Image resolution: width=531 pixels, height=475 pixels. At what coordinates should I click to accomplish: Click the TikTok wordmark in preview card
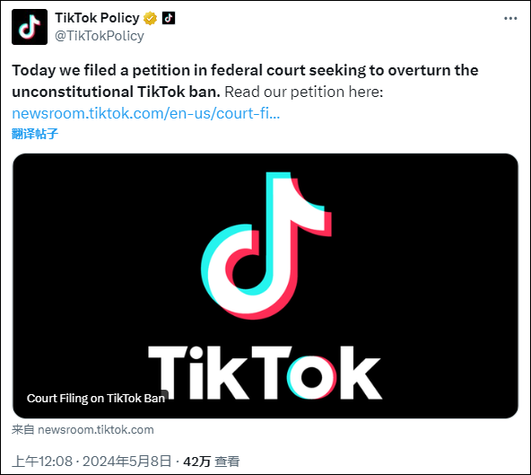coord(265,373)
